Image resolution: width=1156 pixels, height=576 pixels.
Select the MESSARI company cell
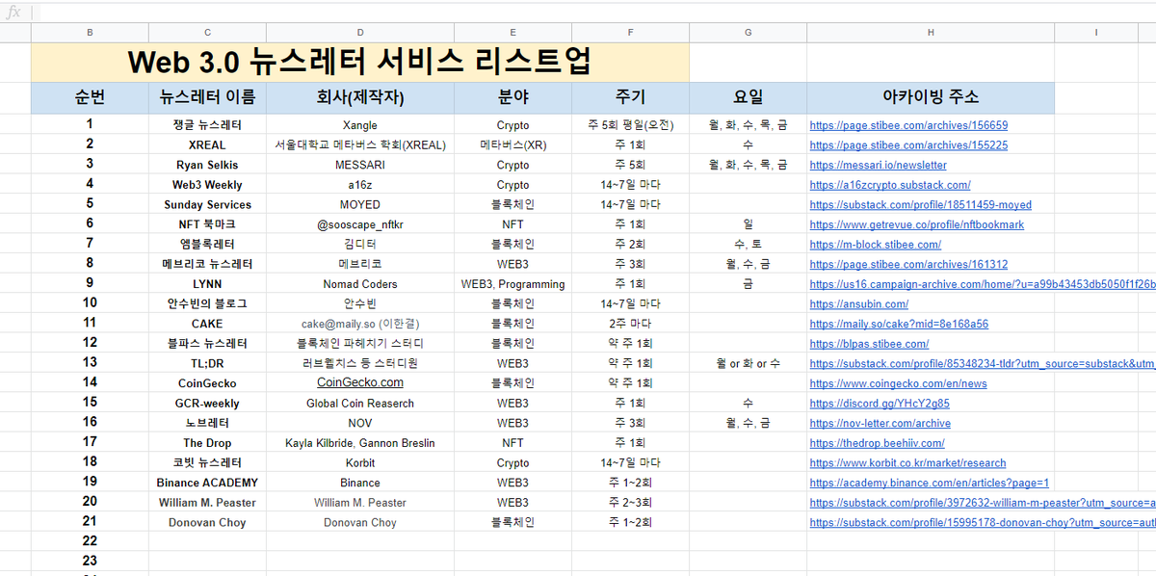[360, 165]
